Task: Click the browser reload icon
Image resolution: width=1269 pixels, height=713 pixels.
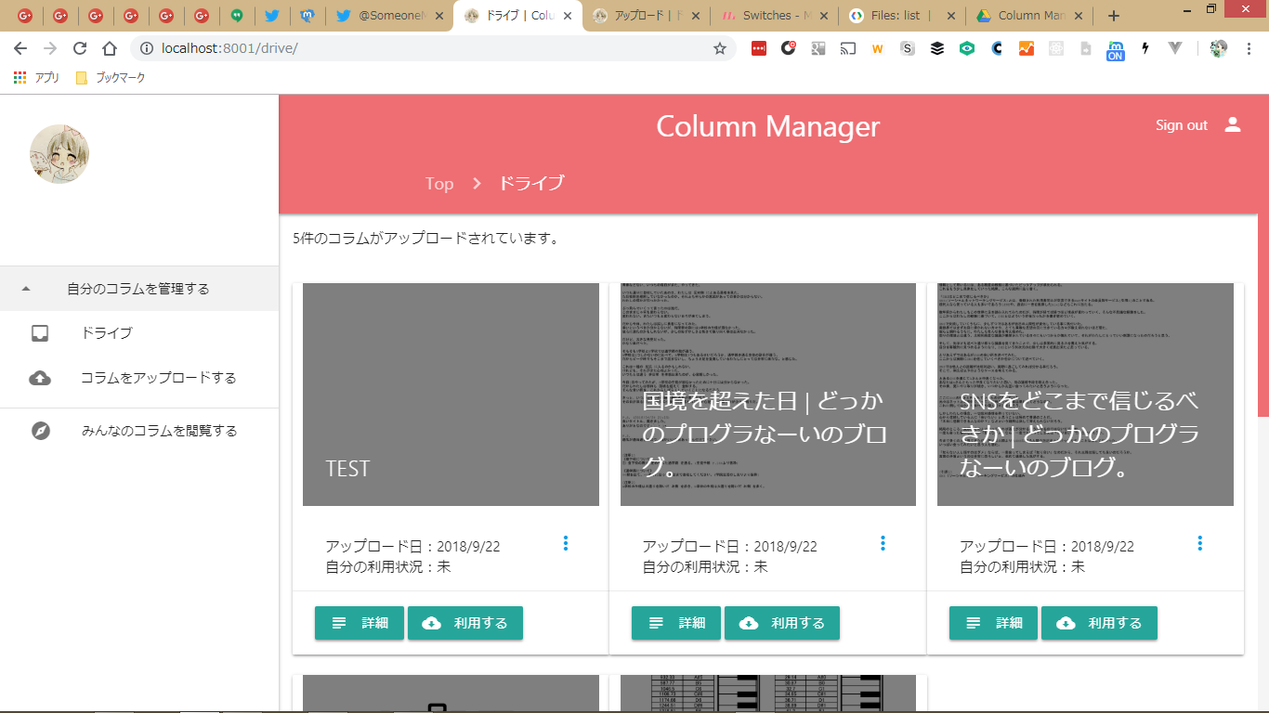Action: (x=80, y=48)
